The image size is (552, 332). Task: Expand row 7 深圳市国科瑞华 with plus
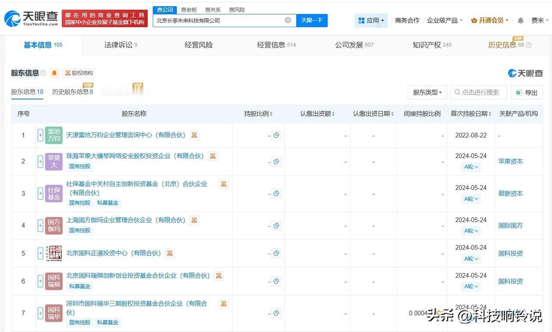click(x=41, y=313)
